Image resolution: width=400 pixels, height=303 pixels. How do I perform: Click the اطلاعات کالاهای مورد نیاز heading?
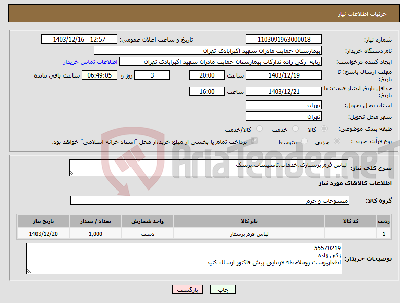coord(355,183)
